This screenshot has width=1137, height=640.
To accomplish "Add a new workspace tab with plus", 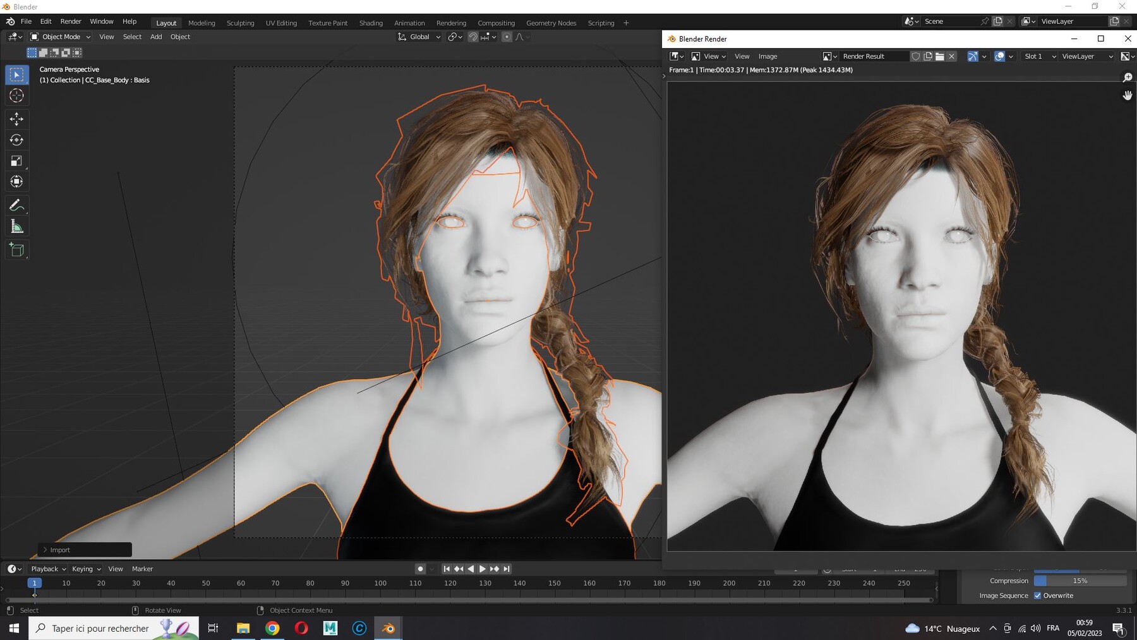I will (626, 23).
